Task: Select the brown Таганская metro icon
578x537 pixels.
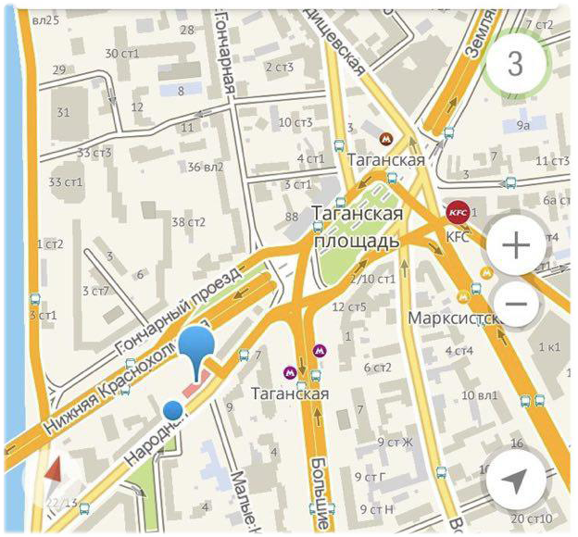Action: click(x=386, y=139)
